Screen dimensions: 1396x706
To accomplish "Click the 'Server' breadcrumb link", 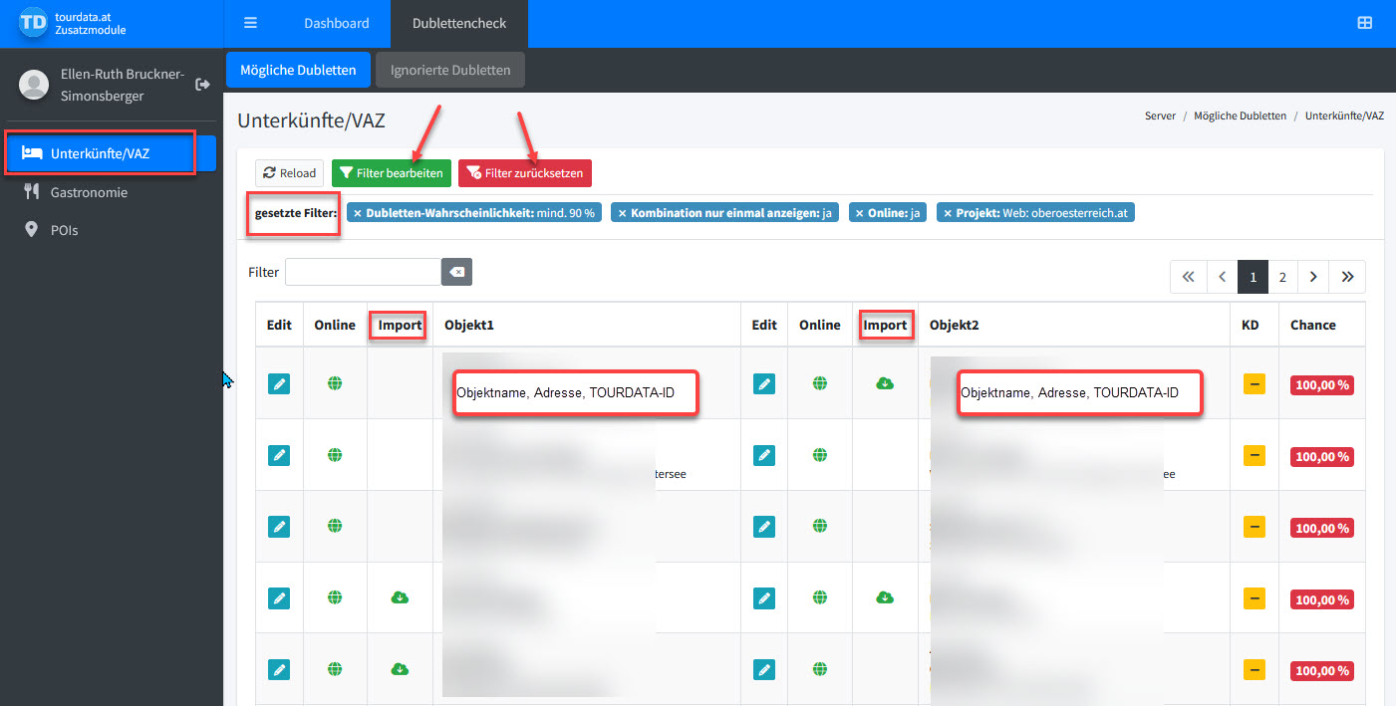I will pyautogui.click(x=1160, y=116).
